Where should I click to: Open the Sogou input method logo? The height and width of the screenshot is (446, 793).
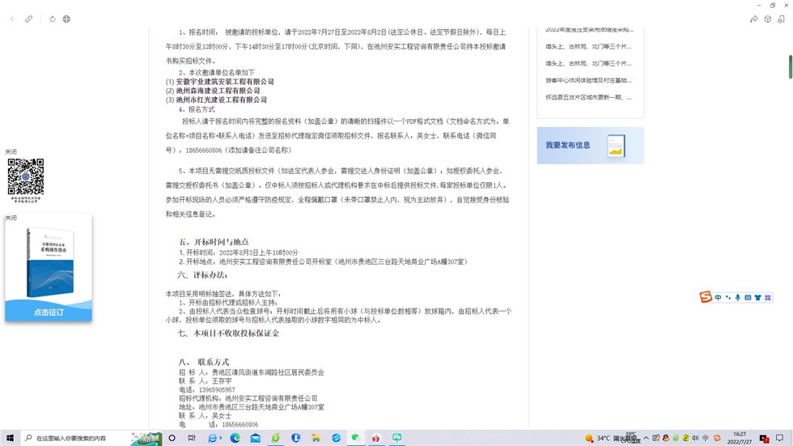(x=706, y=297)
